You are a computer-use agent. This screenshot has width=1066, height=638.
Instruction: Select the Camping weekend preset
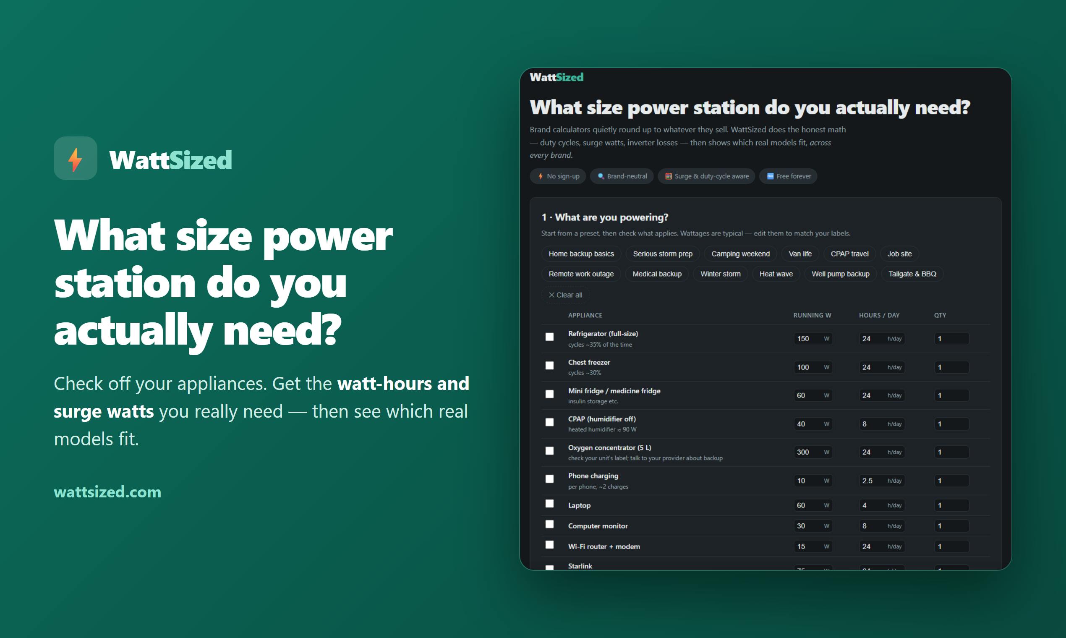click(x=740, y=254)
